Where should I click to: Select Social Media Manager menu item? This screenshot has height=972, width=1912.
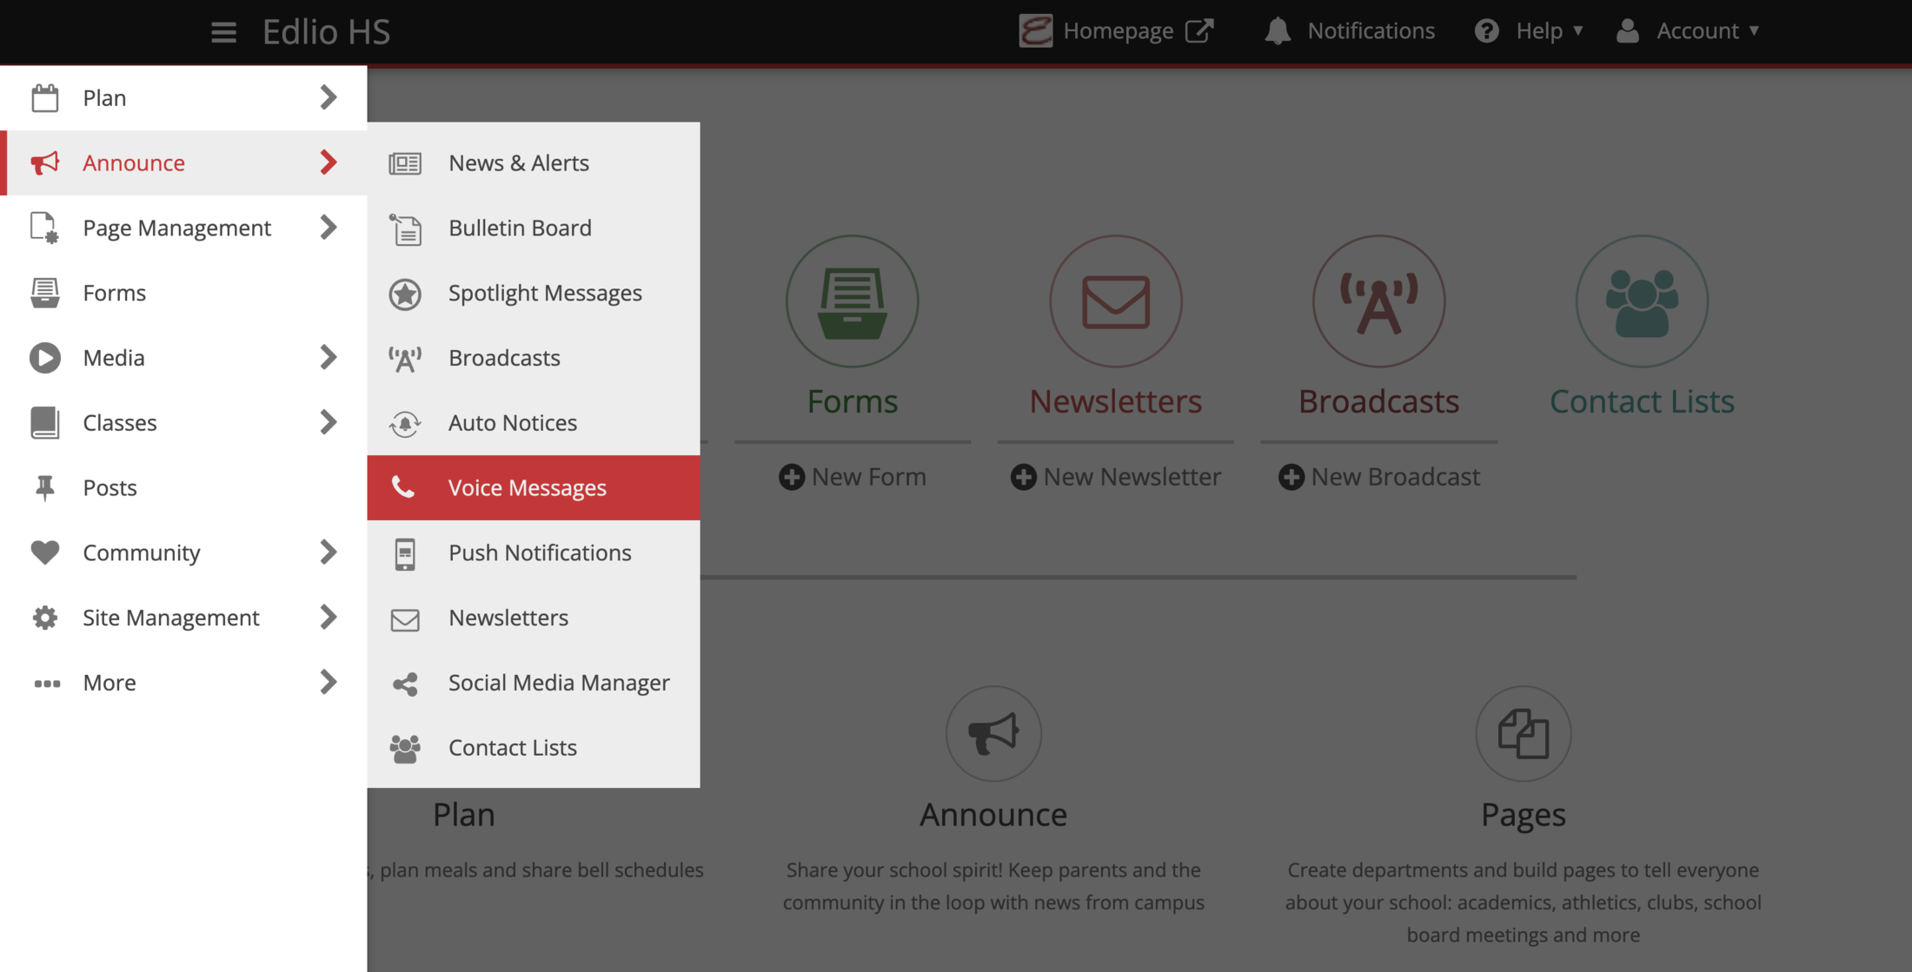(534, 683)
